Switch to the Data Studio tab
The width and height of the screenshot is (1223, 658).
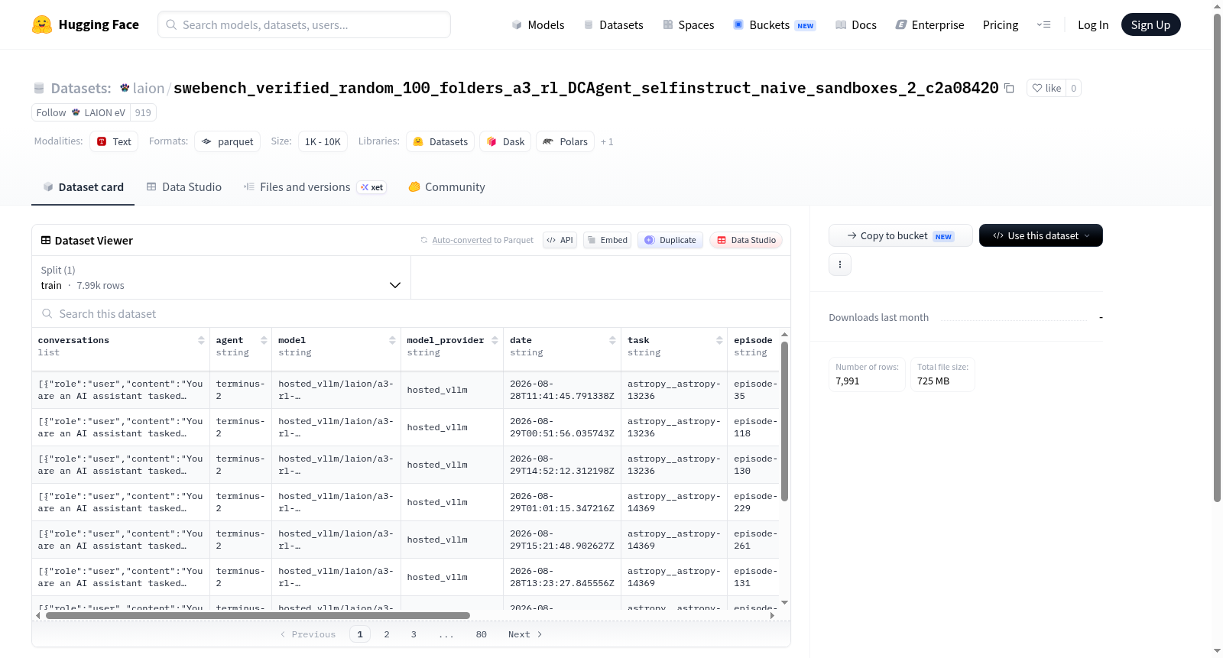[184, 186]
